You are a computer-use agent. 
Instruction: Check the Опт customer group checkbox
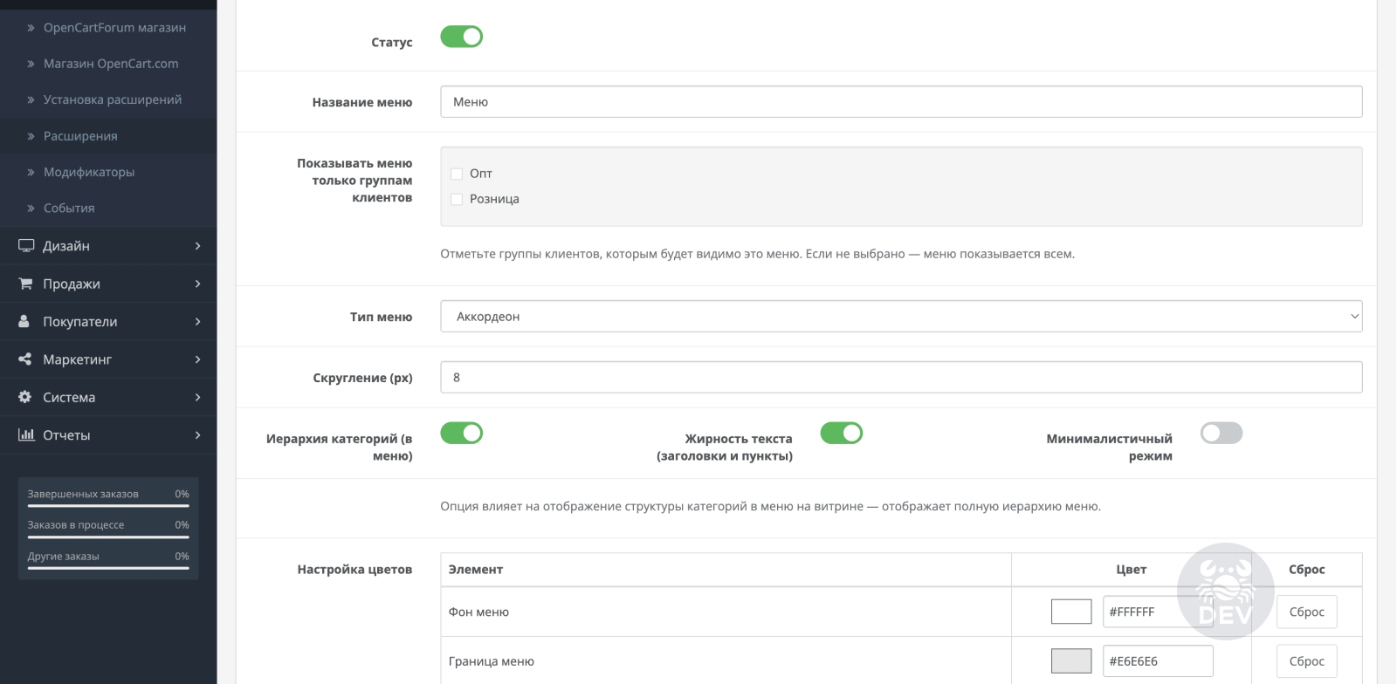(457, 174)
